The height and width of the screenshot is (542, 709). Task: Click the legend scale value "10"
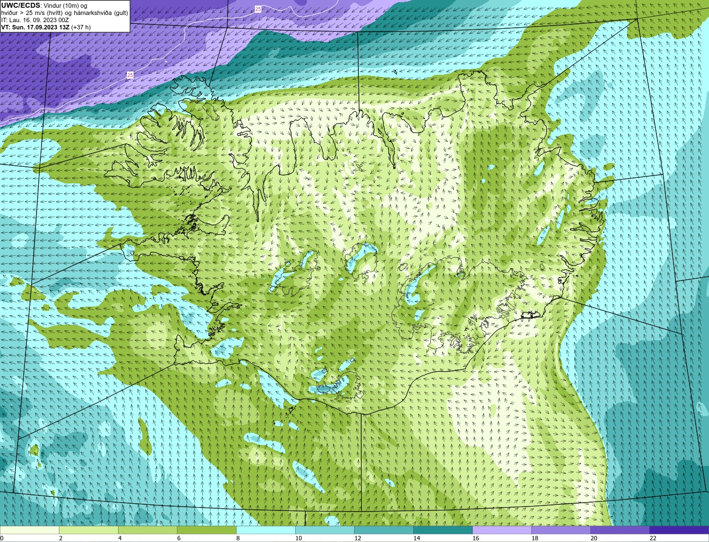(x=299, y=538)
